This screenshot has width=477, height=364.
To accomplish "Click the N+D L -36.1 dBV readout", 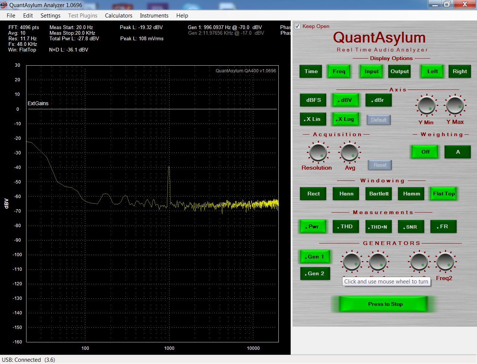I will 69,50.
